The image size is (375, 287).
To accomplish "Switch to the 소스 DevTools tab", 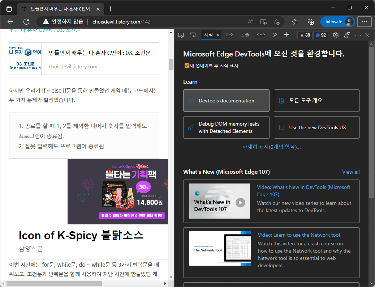I will click(261, 35).
